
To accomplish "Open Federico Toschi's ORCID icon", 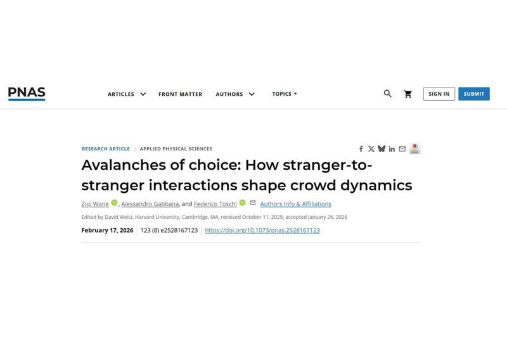I will 243,202.
